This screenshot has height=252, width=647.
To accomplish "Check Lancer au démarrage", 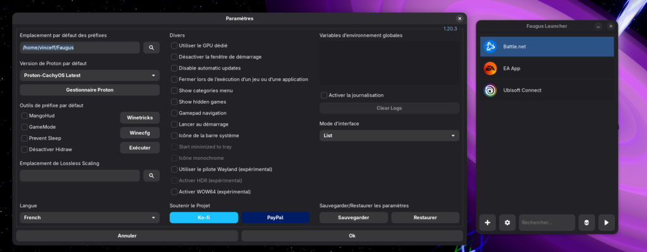I will (x=174, y=124).
